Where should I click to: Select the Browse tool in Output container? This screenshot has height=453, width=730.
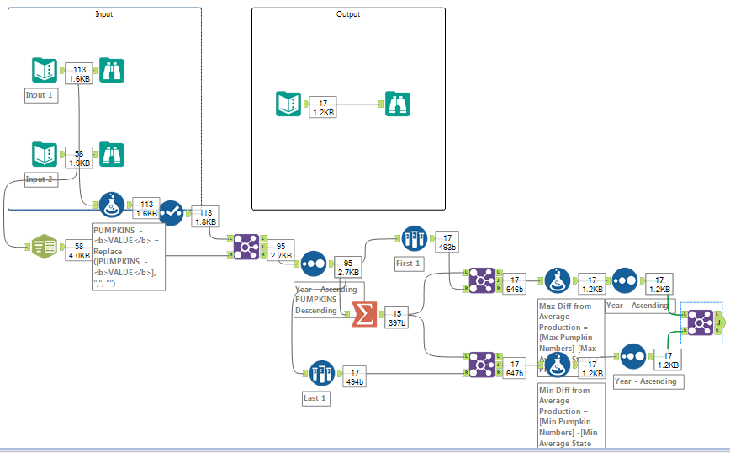(x=398, y=104)
